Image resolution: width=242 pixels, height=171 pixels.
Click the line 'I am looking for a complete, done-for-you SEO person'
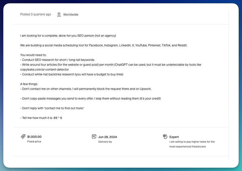point(68,35)
